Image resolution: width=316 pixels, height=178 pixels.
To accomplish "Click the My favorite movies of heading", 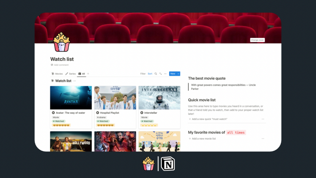I will coord(206,132).
